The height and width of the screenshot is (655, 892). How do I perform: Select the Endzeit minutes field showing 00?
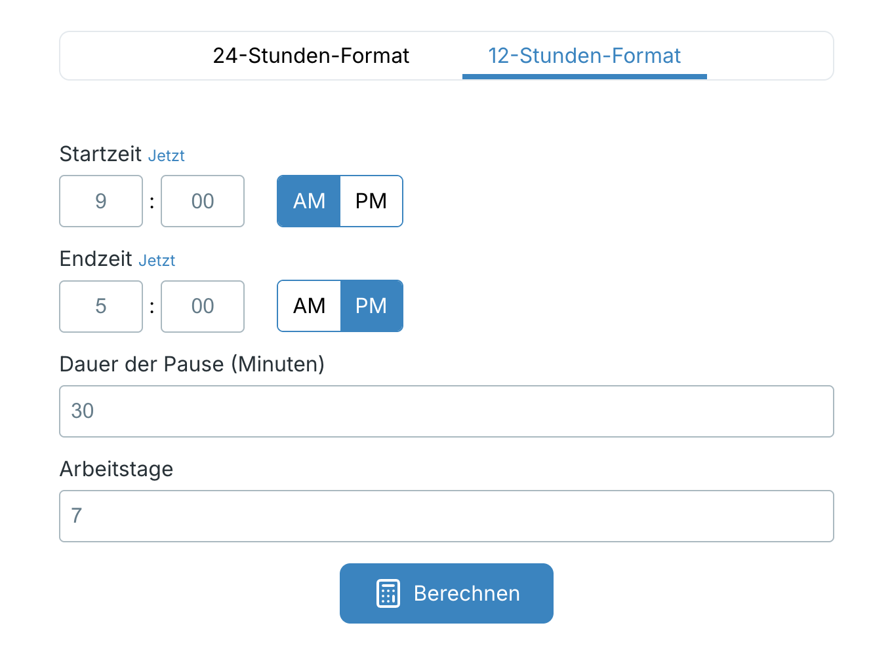202,306
